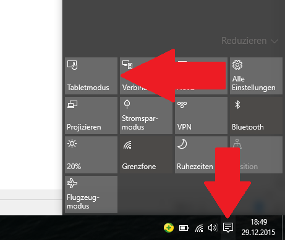
Task: Toggle Ruhezeiten quiet hours tile
Action: 201,155
